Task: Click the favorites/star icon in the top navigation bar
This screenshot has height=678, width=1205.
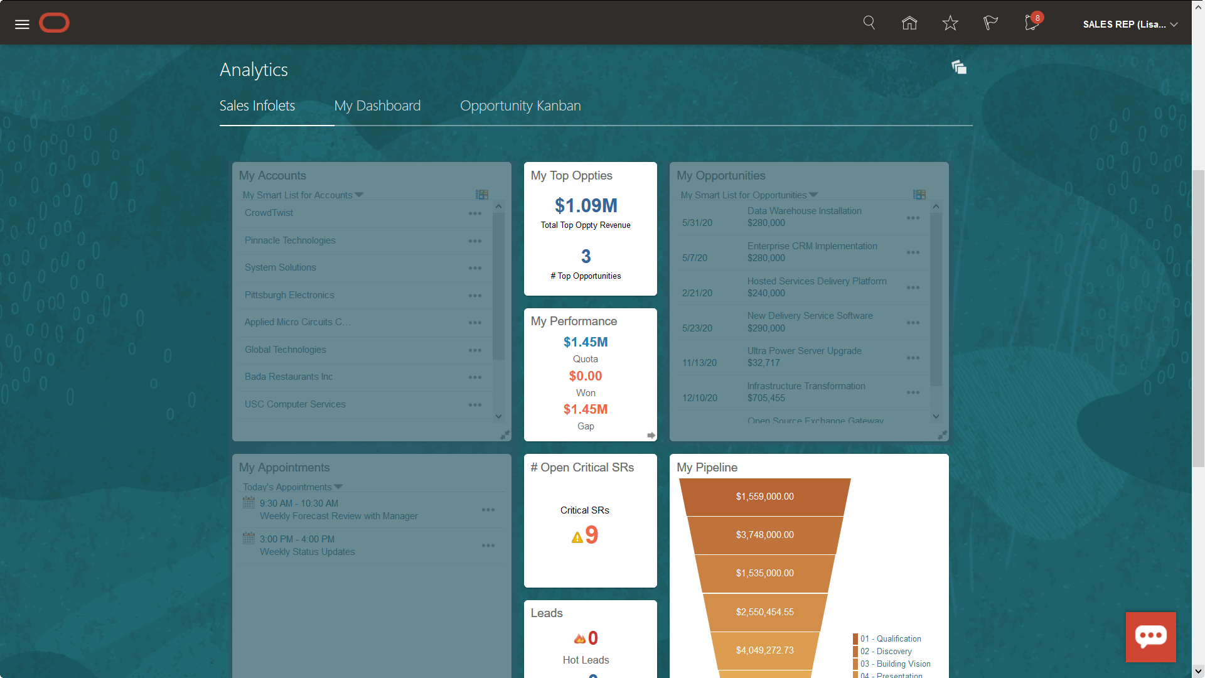Action: pyautogui.click(x=950, y=24)
